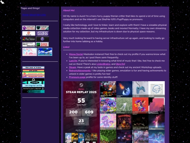Click the 'Furry boy!' paw badge
Image resolution: width=190 pixels, height=143 pixels.
(x=43, y=28)
